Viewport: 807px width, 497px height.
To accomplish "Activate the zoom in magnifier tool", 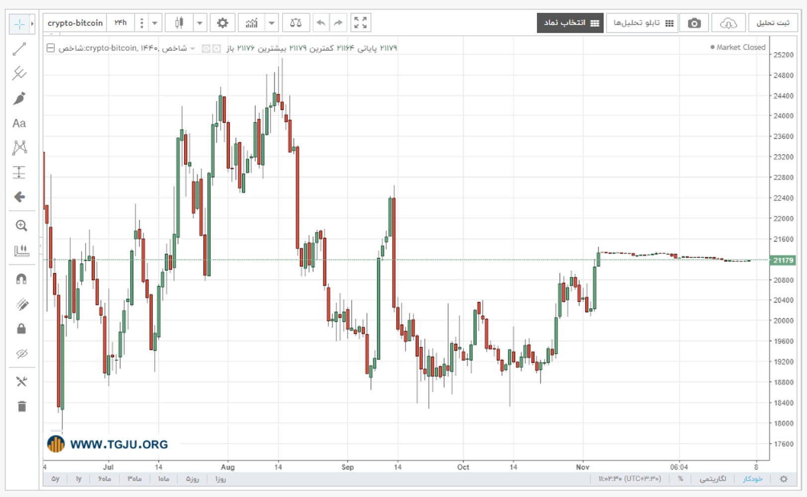I will pyautogui.click(x=21, y=226).
